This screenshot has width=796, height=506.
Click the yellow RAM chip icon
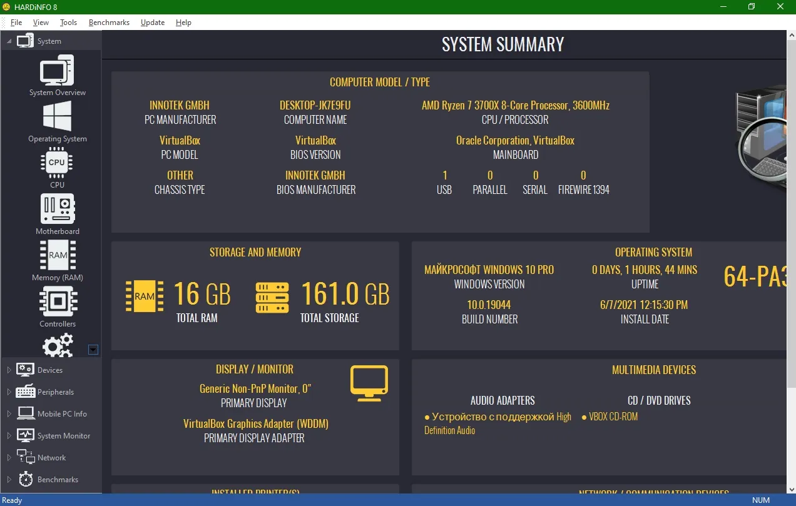[x=145, y=296]
